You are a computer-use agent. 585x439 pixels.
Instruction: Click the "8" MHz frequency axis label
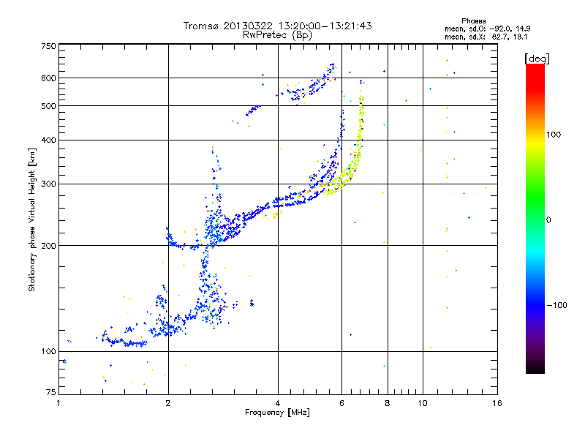388,403
